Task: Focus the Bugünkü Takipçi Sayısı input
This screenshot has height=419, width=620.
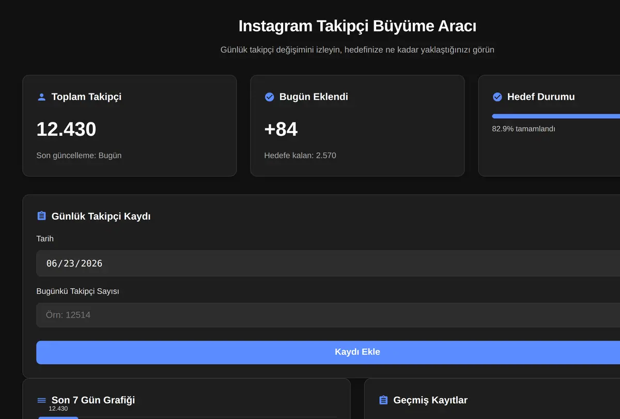Action: pyautogui.click(x=328, y=315)
